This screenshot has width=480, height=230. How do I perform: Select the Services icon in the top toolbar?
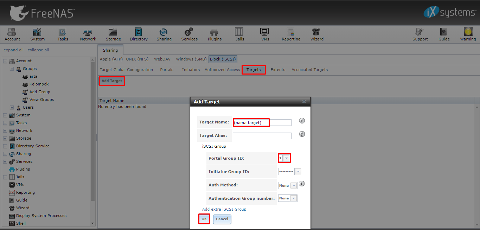tap(189, 34)
